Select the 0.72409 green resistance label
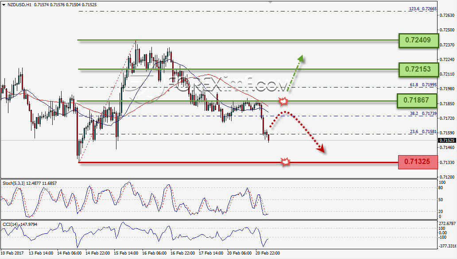 418,40
